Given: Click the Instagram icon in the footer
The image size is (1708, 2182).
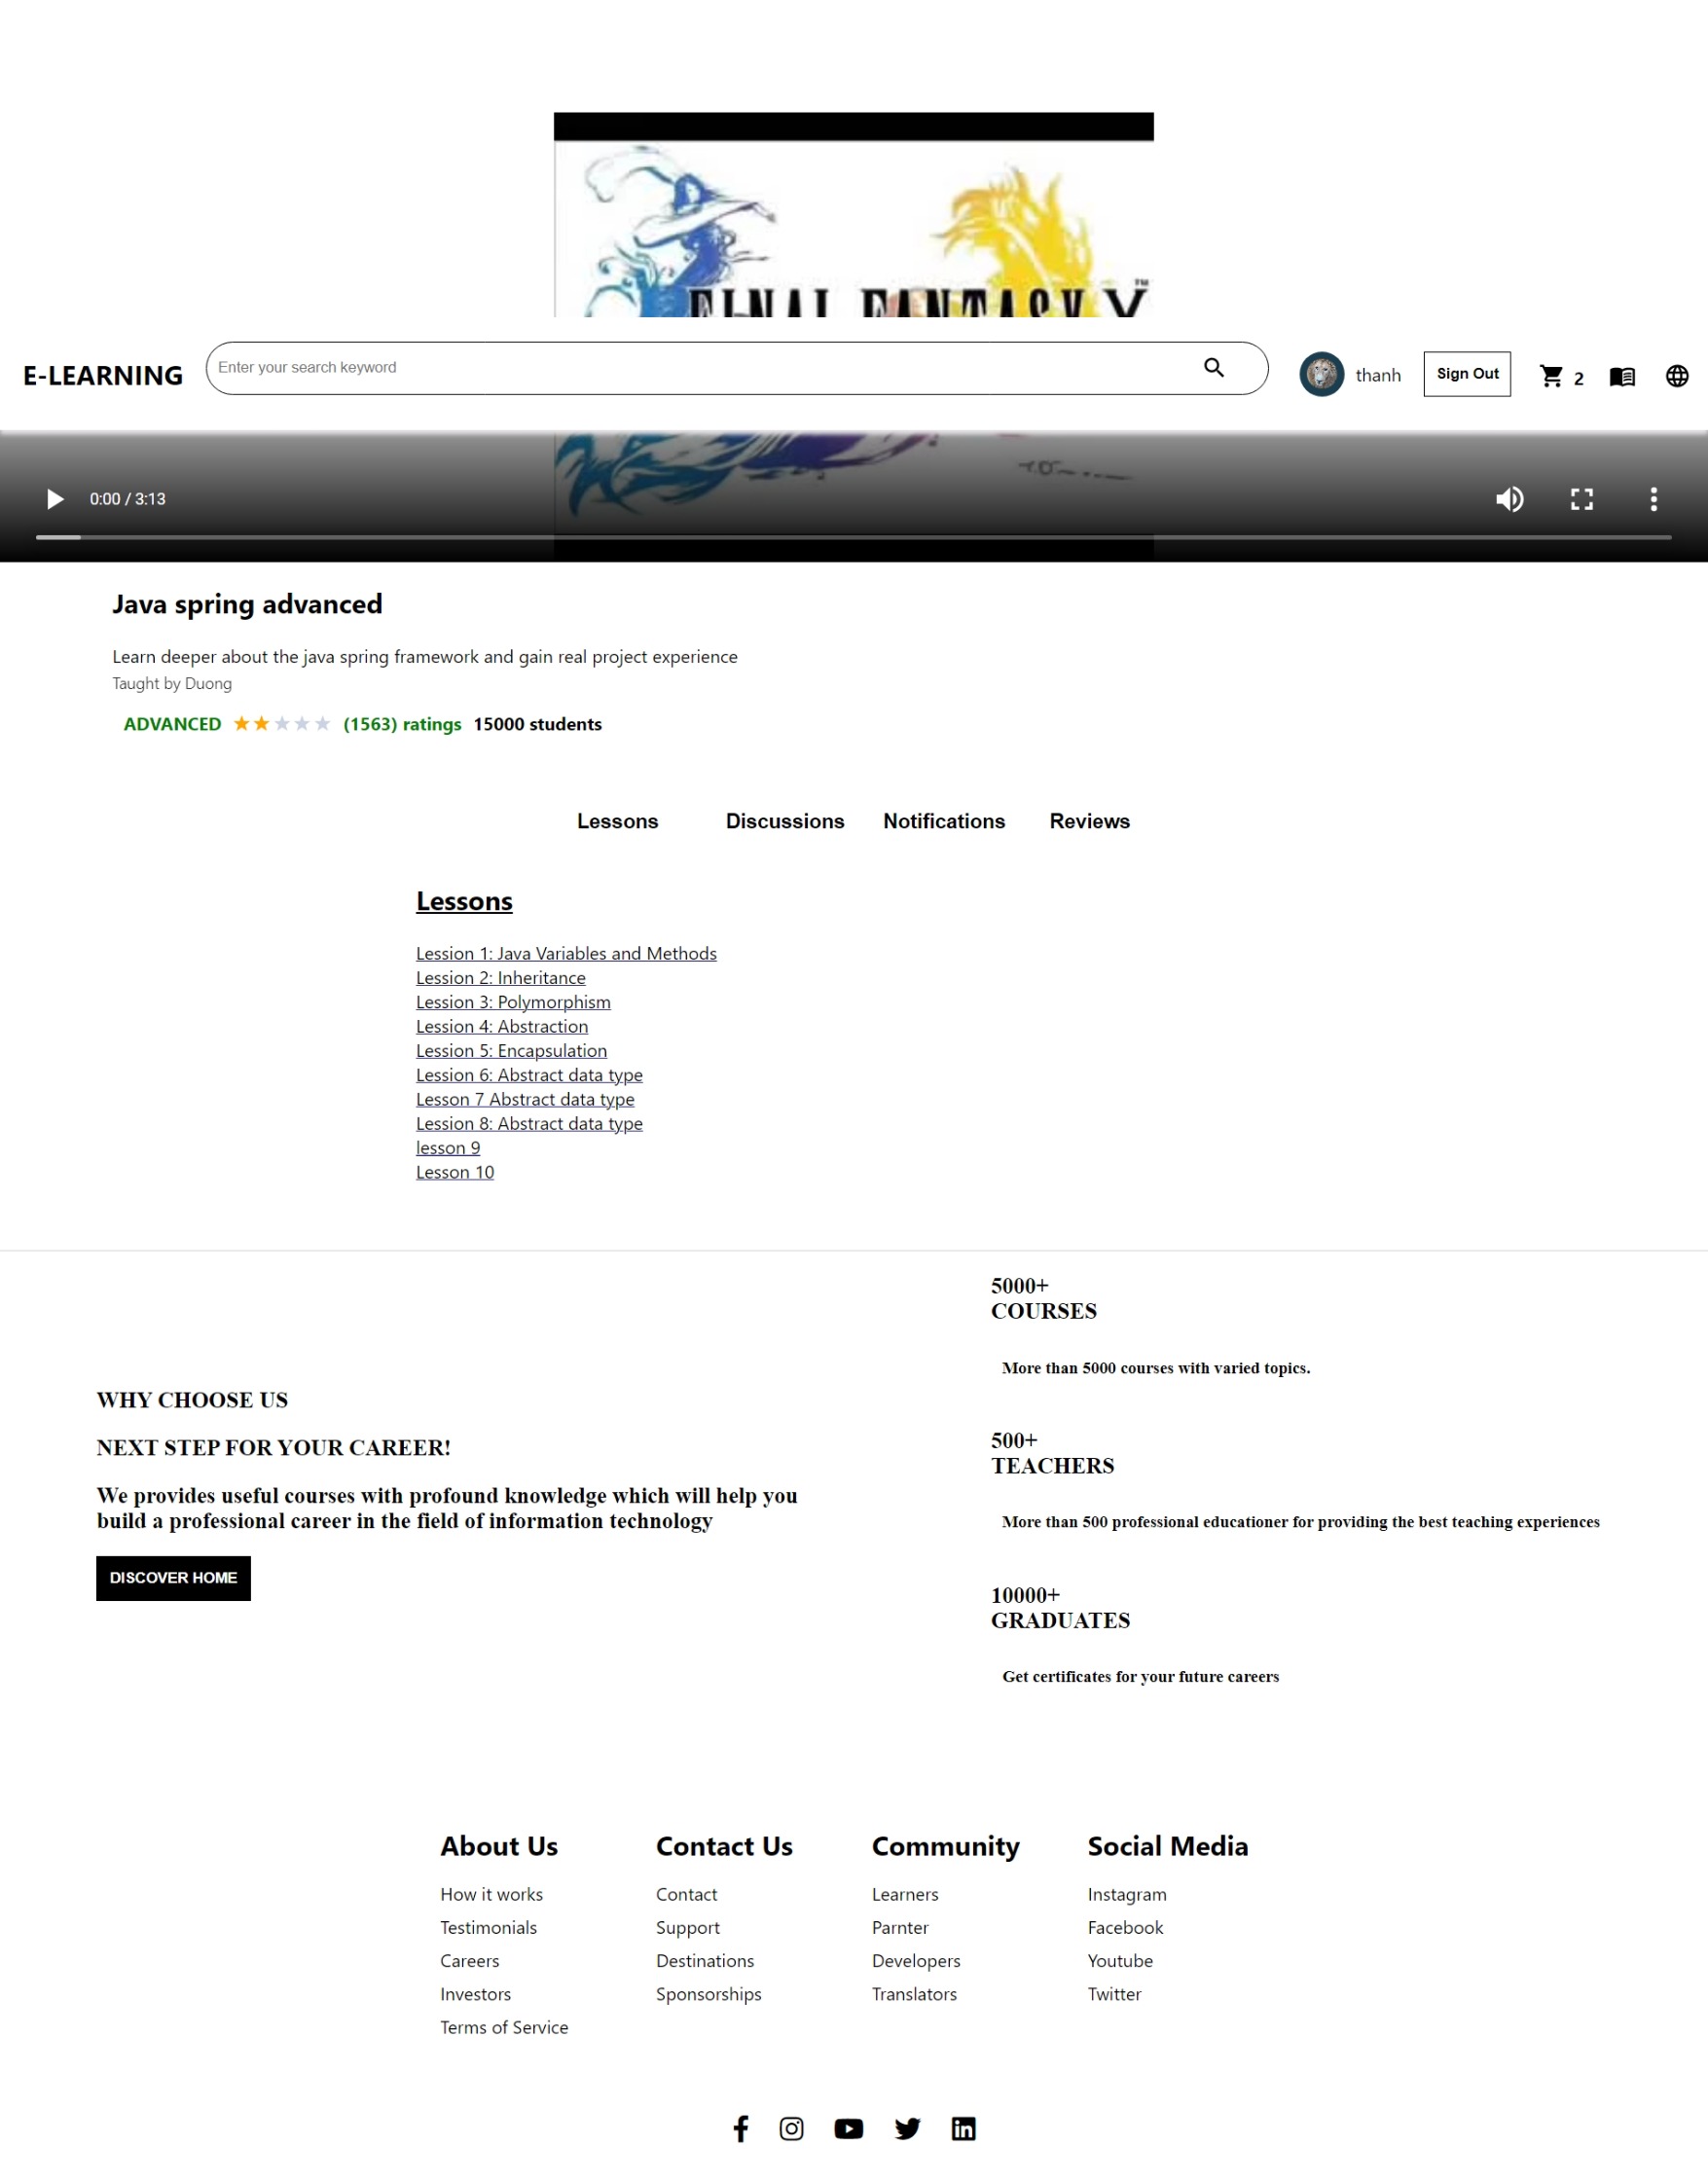Looking at the screenshot, I should (x=791, y=2128).
